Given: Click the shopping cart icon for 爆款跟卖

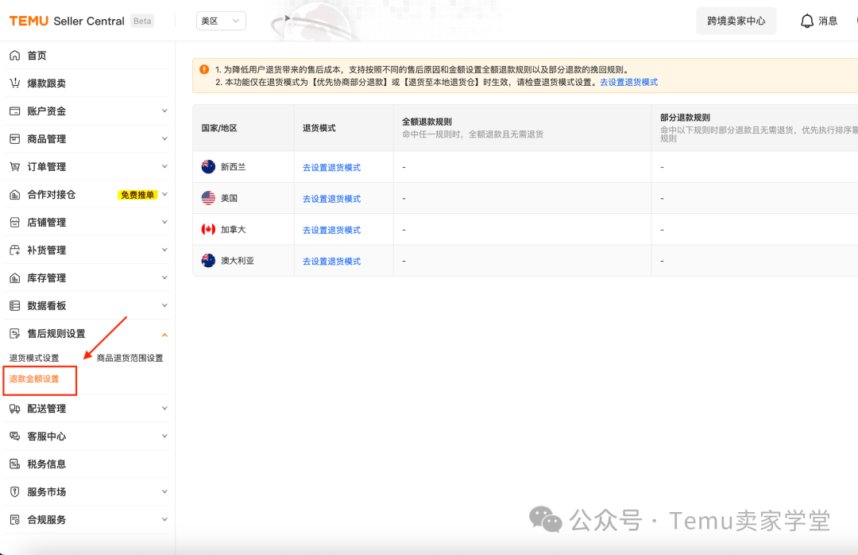Looking at the screenshot, I should 14,83.
